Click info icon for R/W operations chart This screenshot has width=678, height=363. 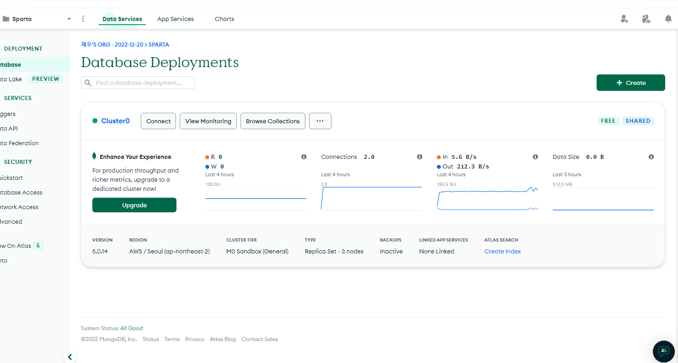tap(304, 157)
